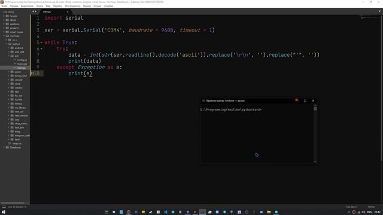
Task: Click cmd window scroll down arrow
Action: 315,162
